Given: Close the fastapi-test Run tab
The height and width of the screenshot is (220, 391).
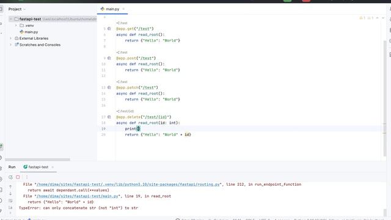Looking at the screenshot, I should tap(53, 167).
